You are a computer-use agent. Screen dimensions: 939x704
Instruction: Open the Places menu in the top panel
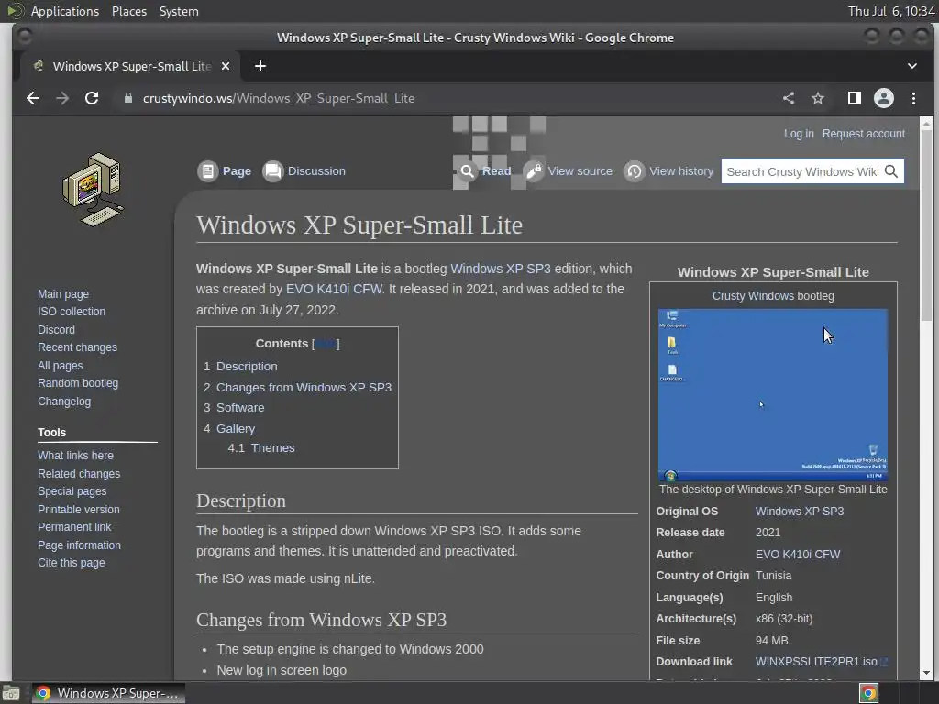(128, 11)
